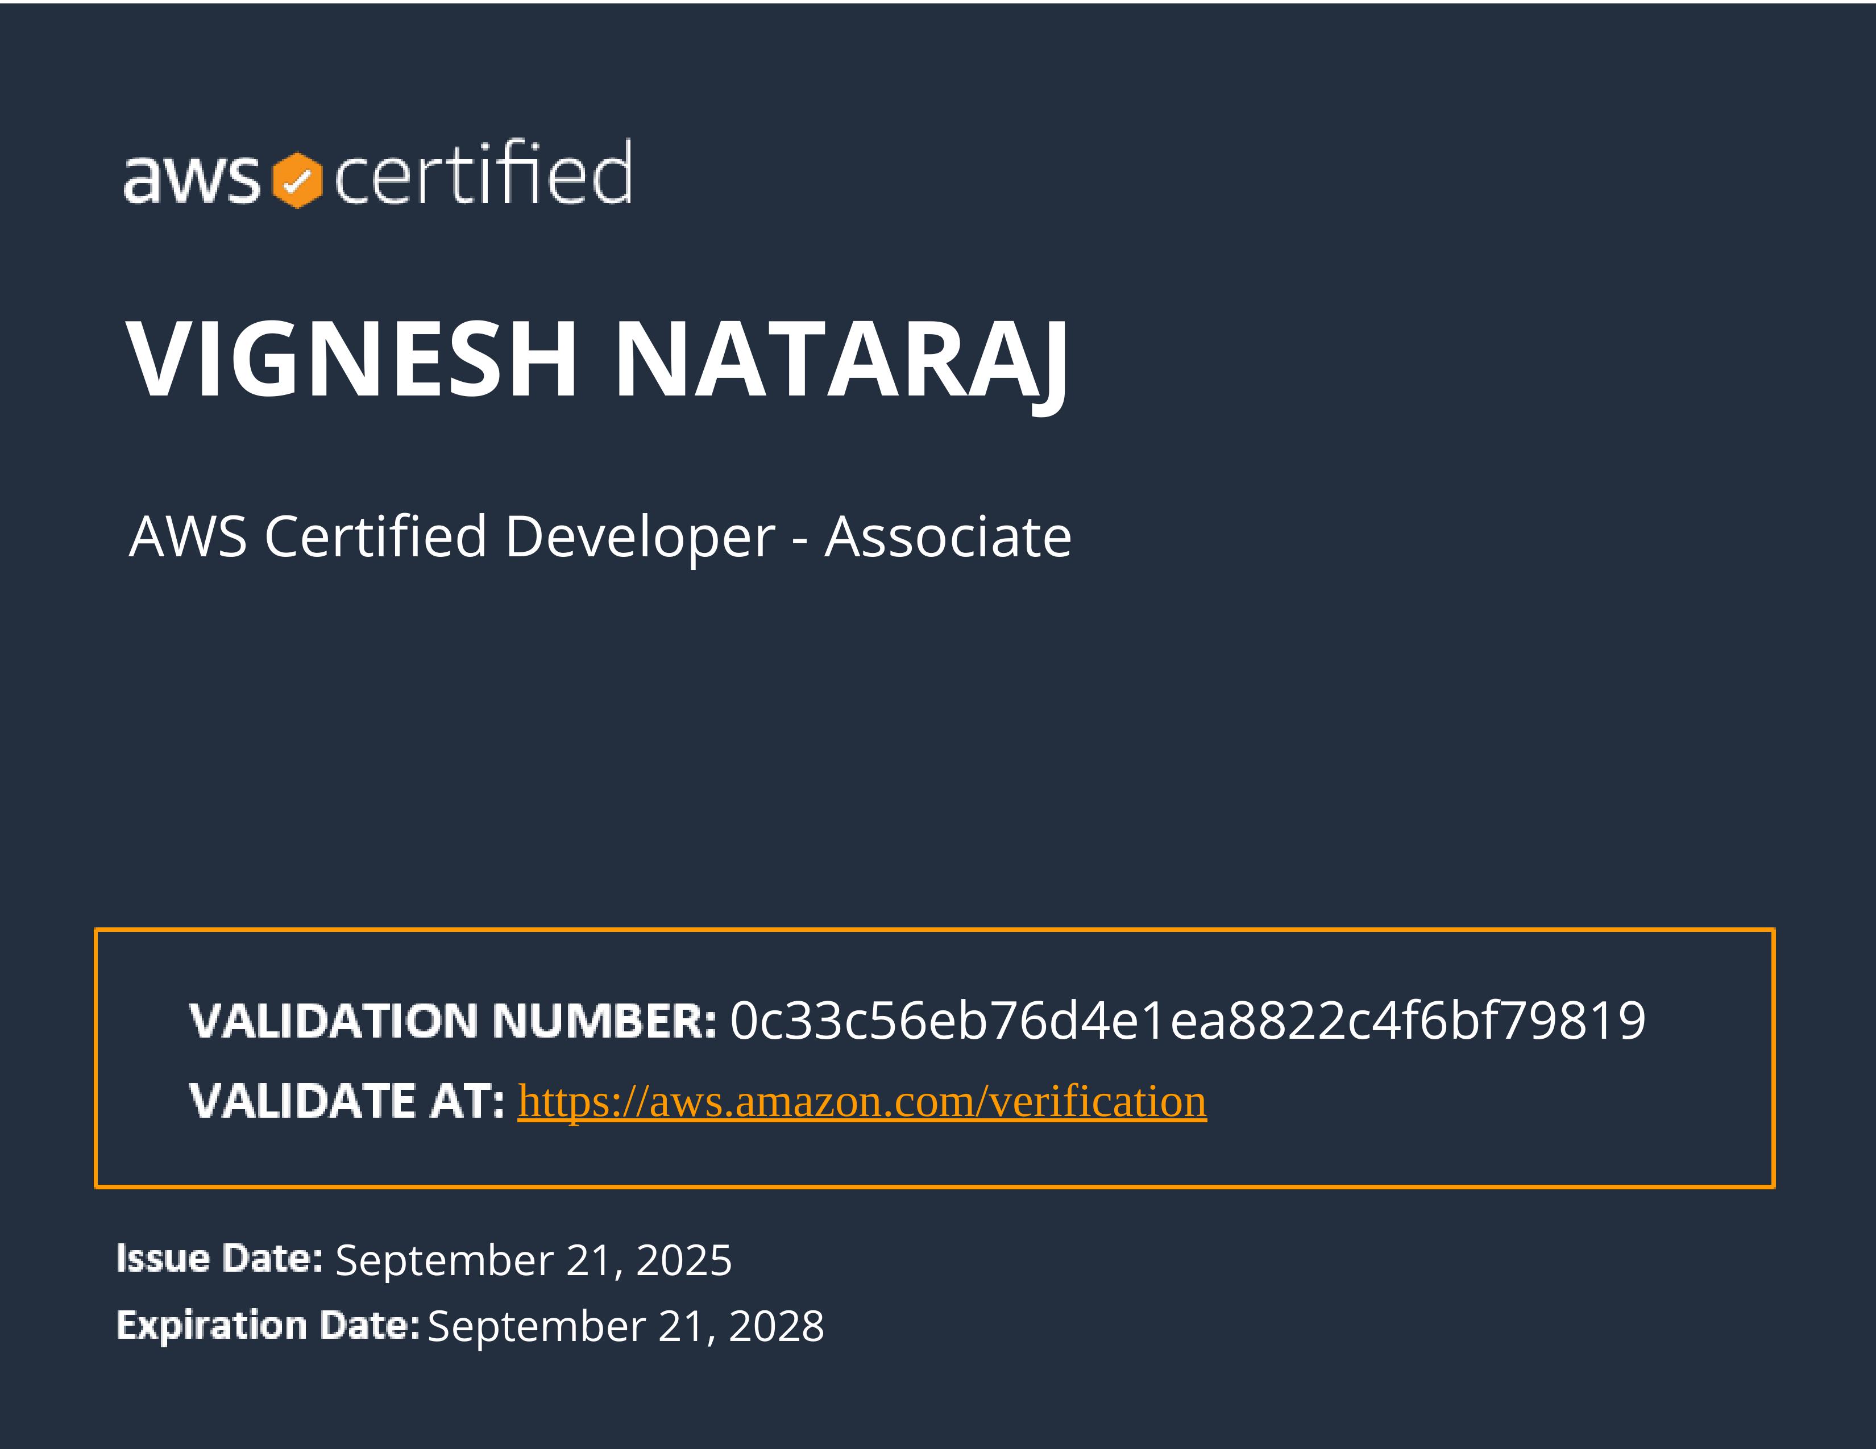The image size is (1876, 1449).
Task: Click the word 'Associate' in the certification title
Action: click(x=948, y=538)
